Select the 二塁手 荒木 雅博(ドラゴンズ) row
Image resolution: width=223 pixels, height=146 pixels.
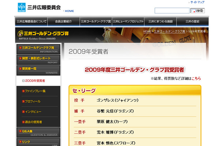pyautogui.click(x=135, y=132)
